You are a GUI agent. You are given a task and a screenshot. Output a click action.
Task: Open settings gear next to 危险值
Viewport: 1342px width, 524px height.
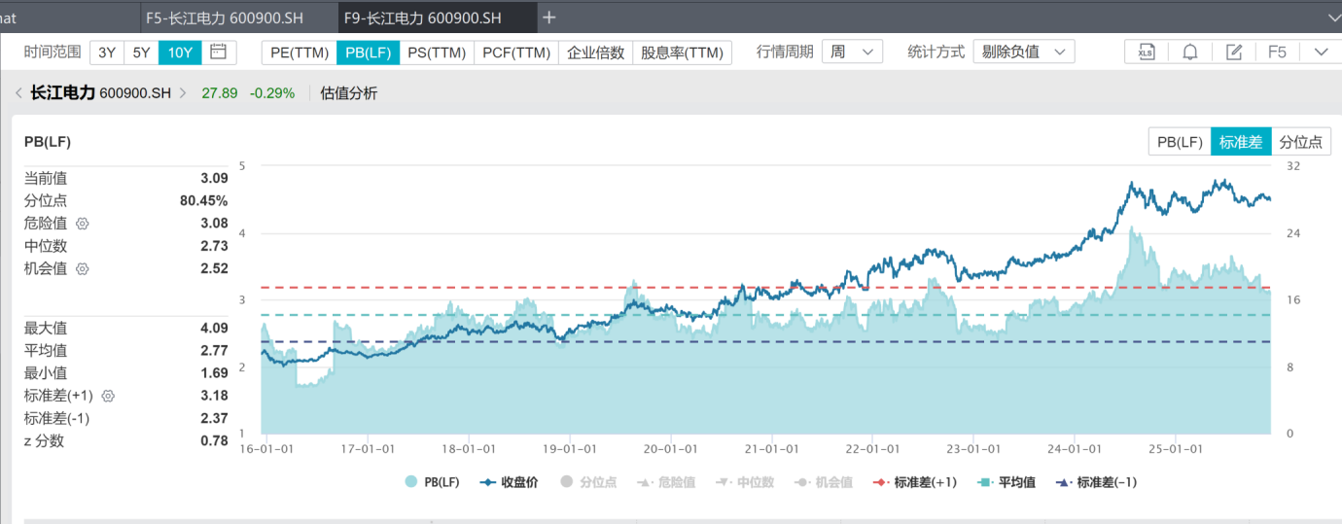(83, 224)
